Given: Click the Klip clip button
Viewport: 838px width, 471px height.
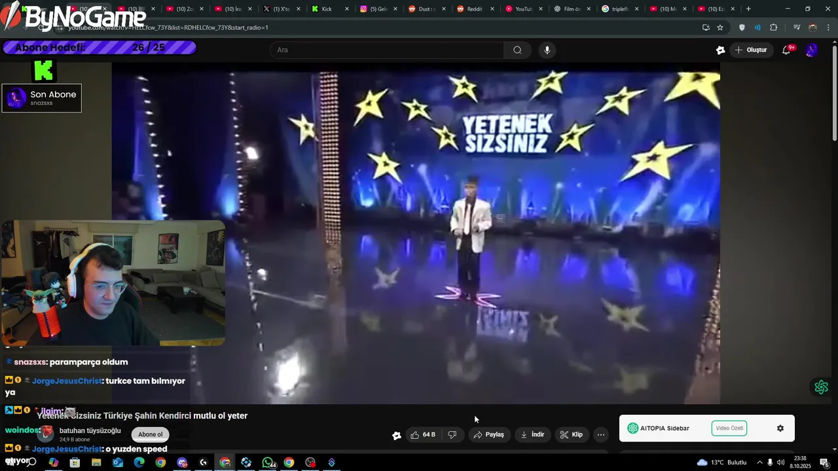Looking at the screenshot, I should coord(571,434).
